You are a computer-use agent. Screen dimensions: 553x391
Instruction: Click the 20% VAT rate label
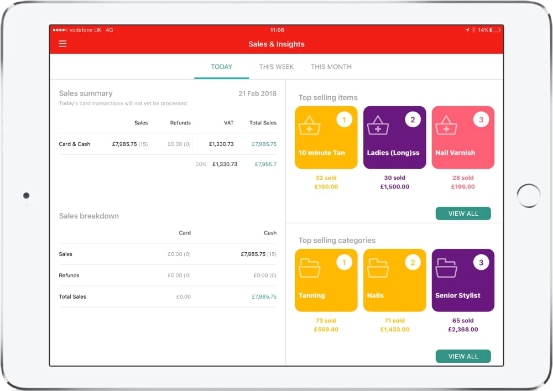201,164
